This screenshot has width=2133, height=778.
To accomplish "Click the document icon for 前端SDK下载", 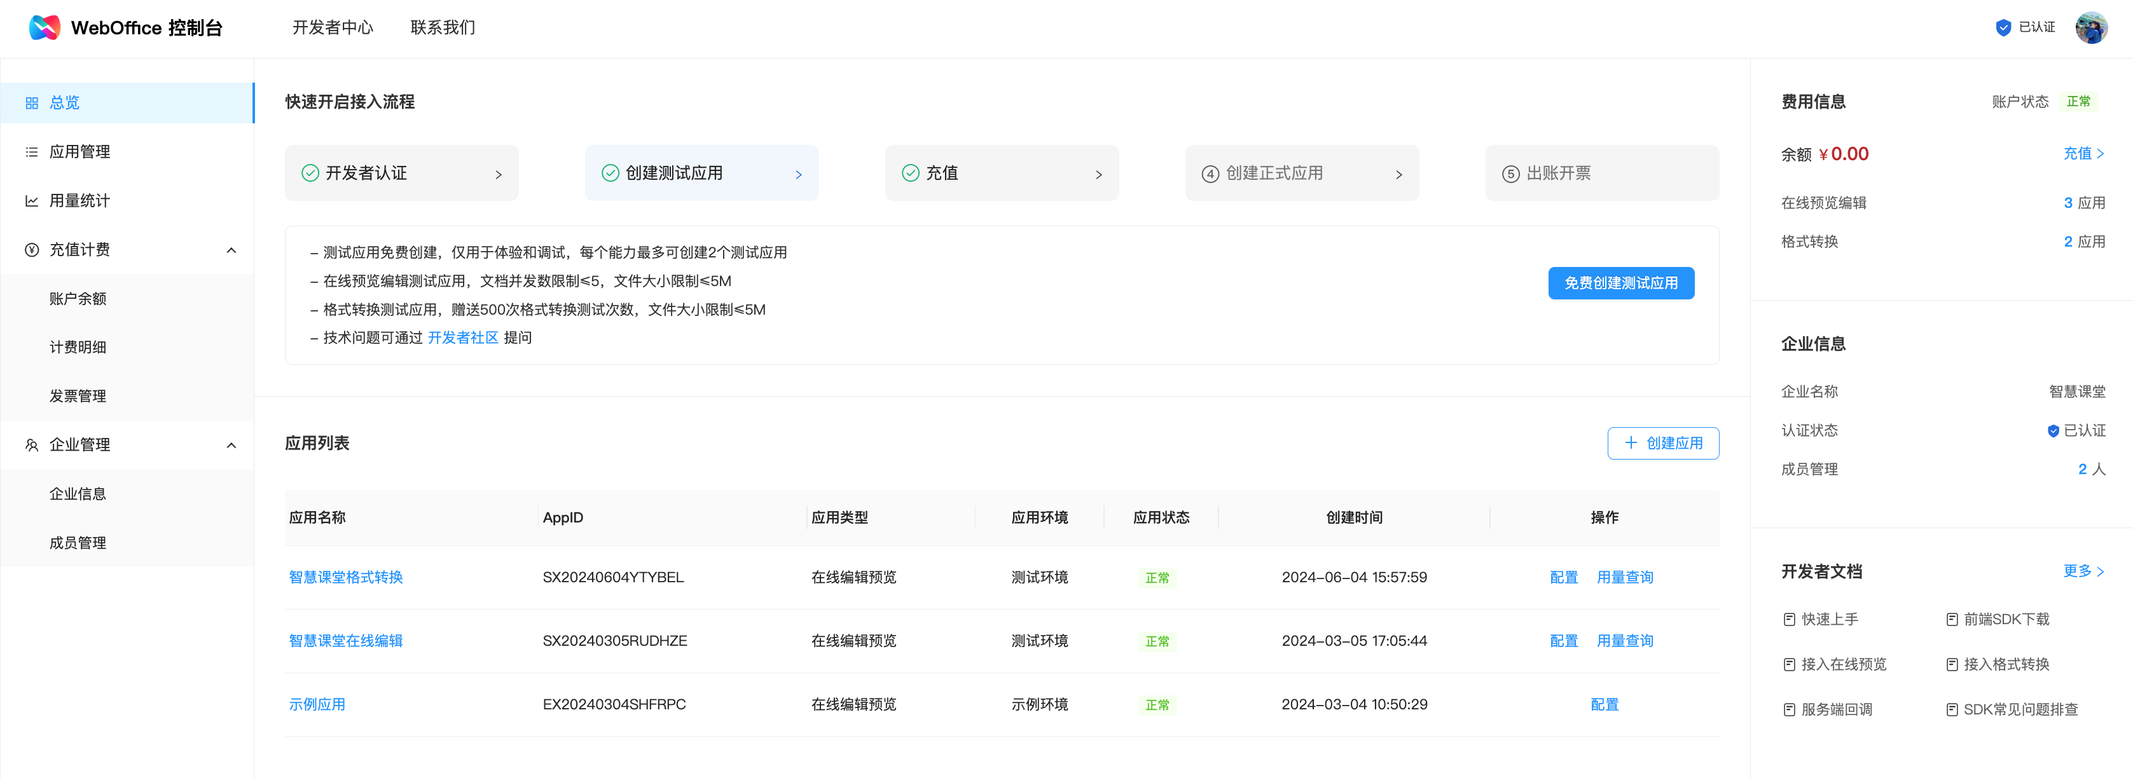I will tap(1952, 619).
